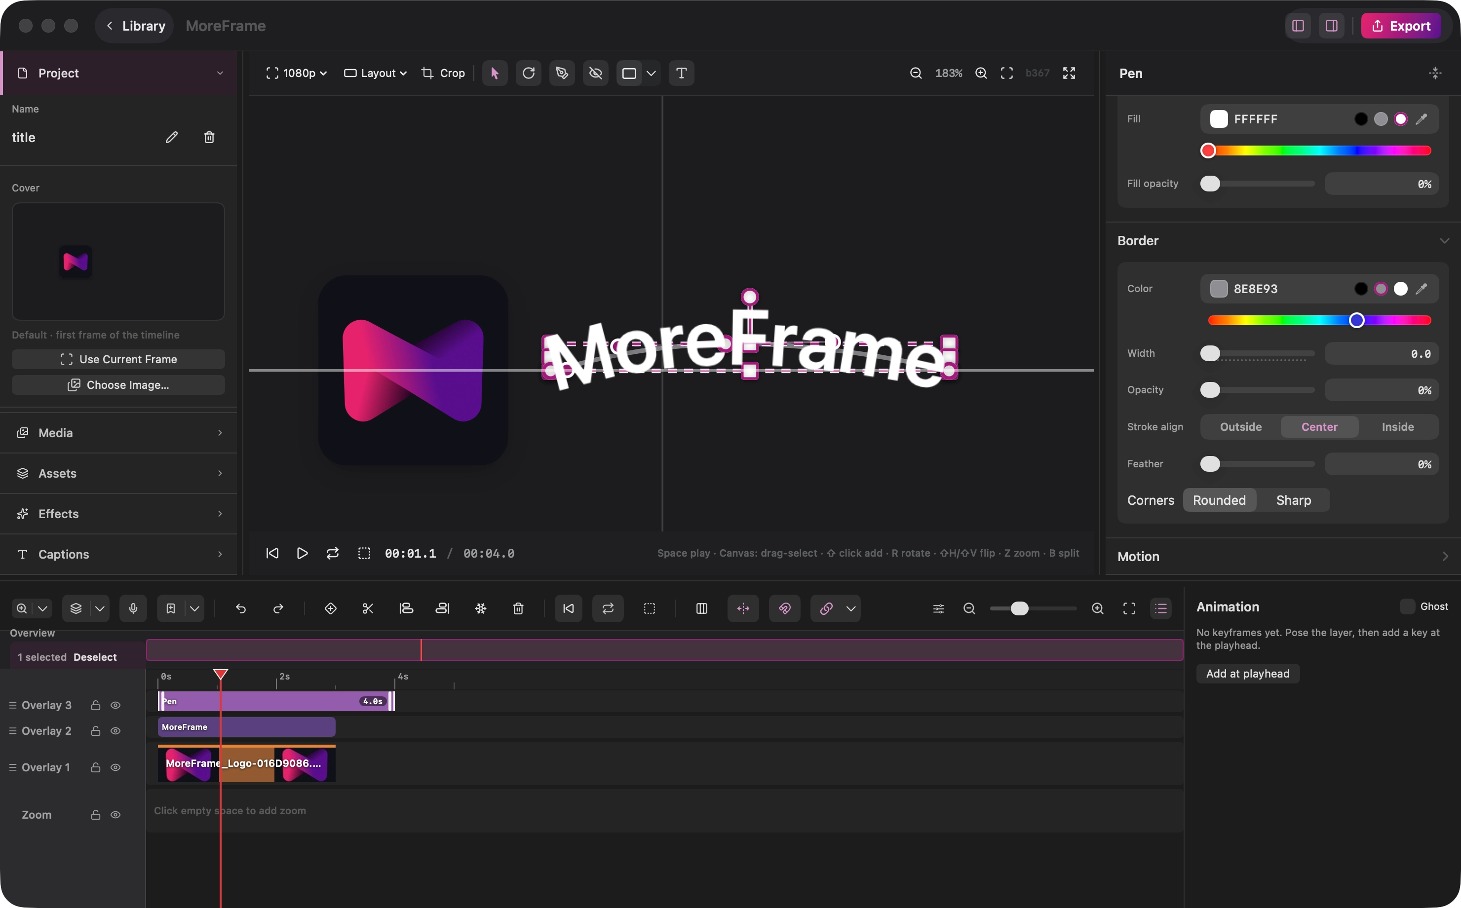The image size is (1461, 908).
Task: Expand the Media section
Action: pos(119,433)
